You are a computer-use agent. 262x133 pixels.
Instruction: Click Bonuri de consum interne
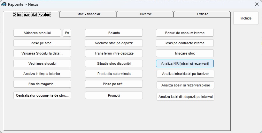[185, 33]
